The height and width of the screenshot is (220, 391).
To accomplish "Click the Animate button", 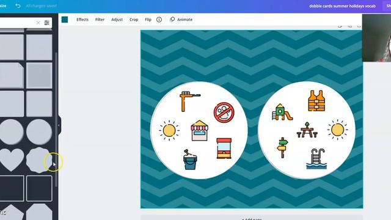I will pos(181,20).
